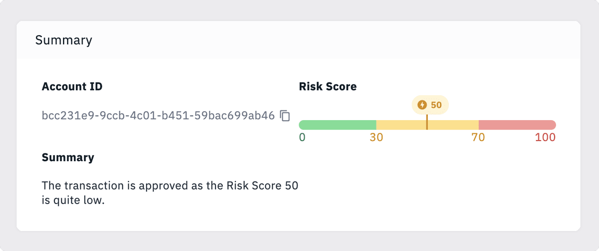
Task: Click the number 50 inside the badge
Action: (436, 105)
